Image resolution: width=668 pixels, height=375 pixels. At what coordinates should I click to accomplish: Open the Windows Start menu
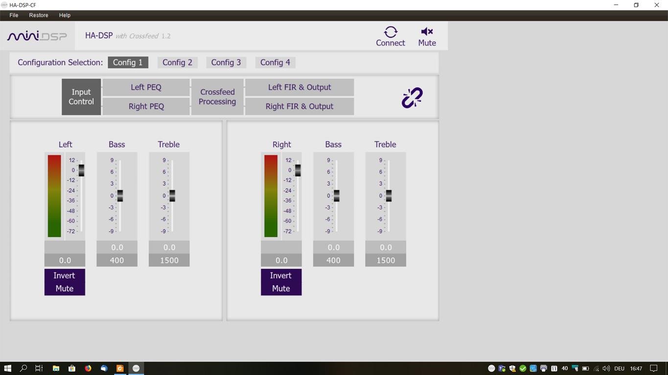(x=8, y=368)
